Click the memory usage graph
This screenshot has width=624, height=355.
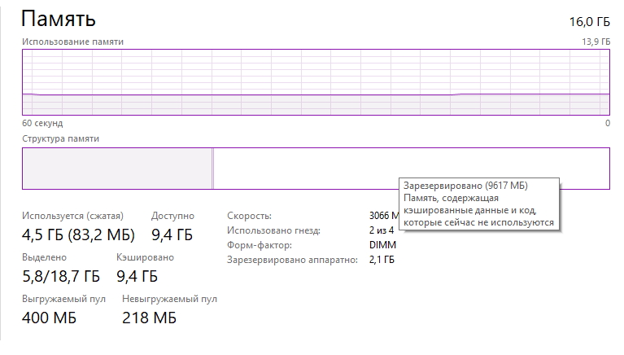click(316, 83)
